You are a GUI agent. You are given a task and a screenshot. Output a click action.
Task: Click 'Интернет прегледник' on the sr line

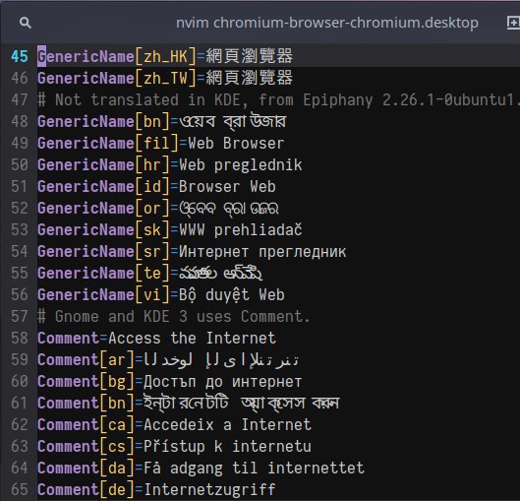pyautogui.click(x=262, y=252)
